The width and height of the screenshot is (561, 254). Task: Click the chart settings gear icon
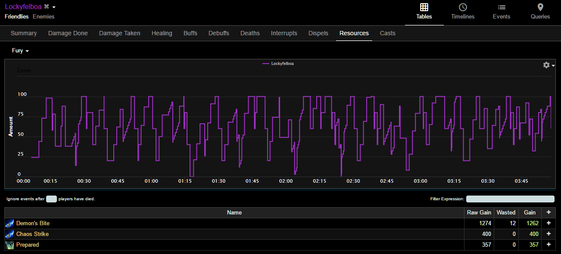coord(546,65)
